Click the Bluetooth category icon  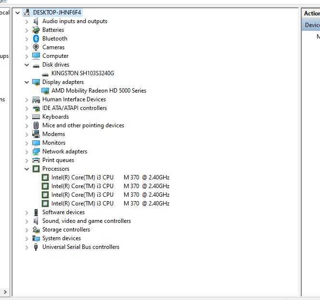coord(36,39)
